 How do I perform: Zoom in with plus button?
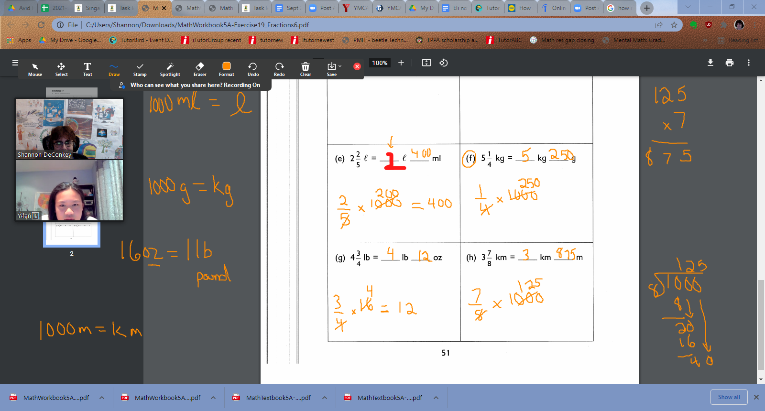click(401, 63)
